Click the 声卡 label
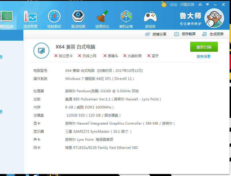231x176 pixels. 37,140
